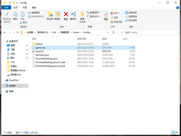
Task: Go up one folder level with the up arrow
Action: click(x=17, y=32)
